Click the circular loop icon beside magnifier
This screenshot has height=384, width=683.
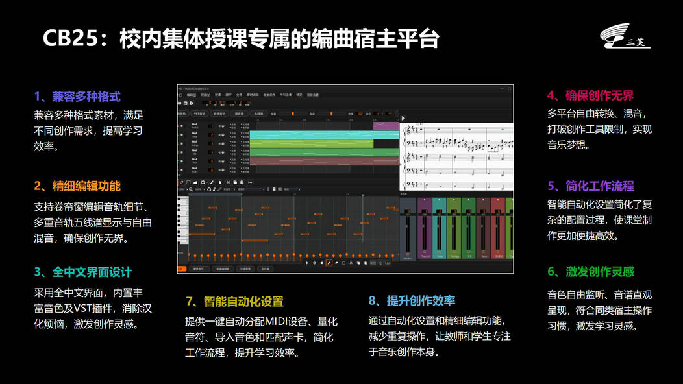click(x=209, y=189)
